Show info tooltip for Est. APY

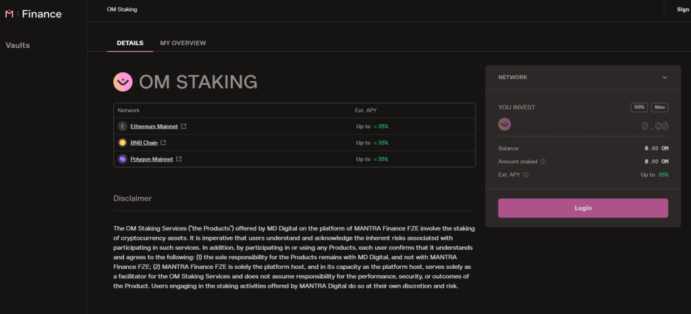point(526,175)
